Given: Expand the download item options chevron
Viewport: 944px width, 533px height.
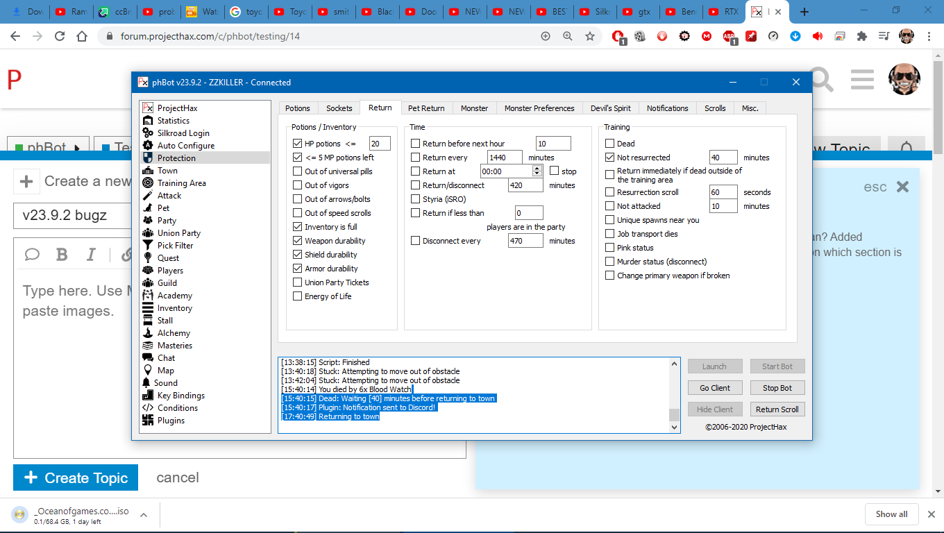Looking at the screenshot, I should click(144, 515).
